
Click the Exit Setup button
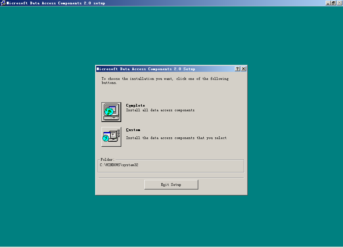tap(171, 185)
